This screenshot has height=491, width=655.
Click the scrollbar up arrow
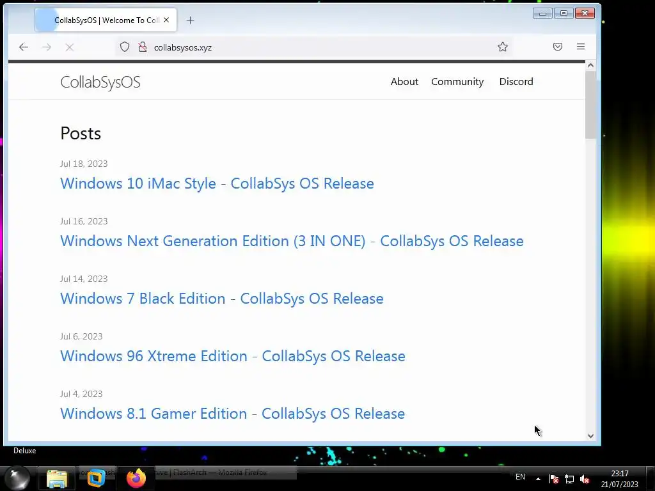pyautogui.click(x=590, y=65)
